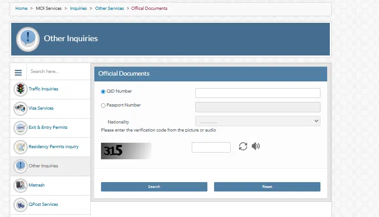The width and height of the screenshot is (379, 217).
Task: Click the Reset button
Action: pyautogui.click(x=267, y=187)
